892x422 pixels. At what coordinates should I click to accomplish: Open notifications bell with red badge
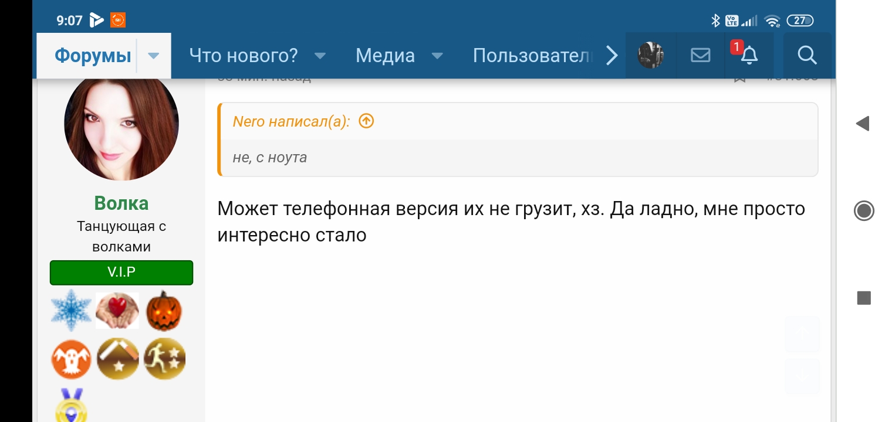(749, 56)
